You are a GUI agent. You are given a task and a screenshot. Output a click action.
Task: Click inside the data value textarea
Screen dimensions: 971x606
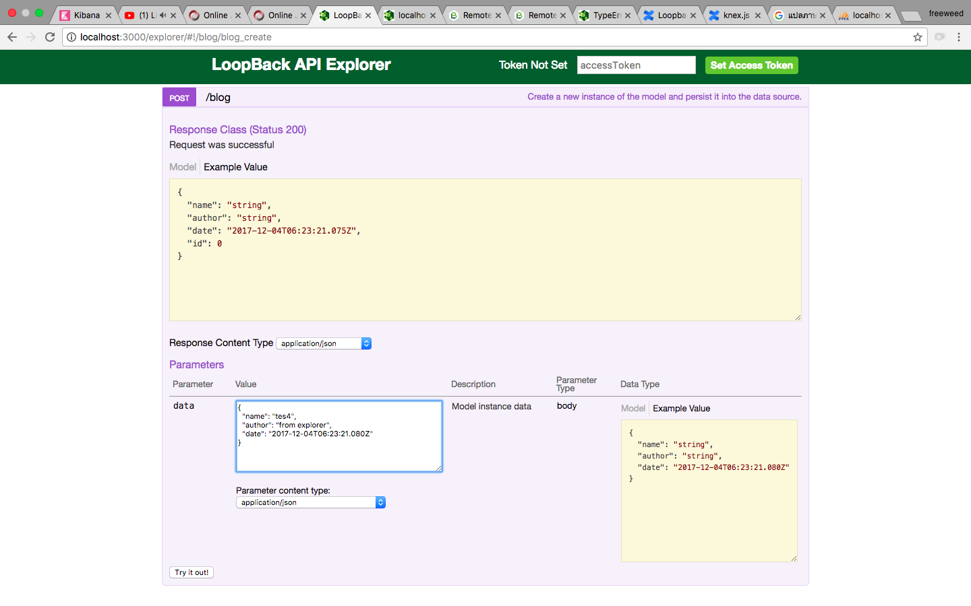339,436
